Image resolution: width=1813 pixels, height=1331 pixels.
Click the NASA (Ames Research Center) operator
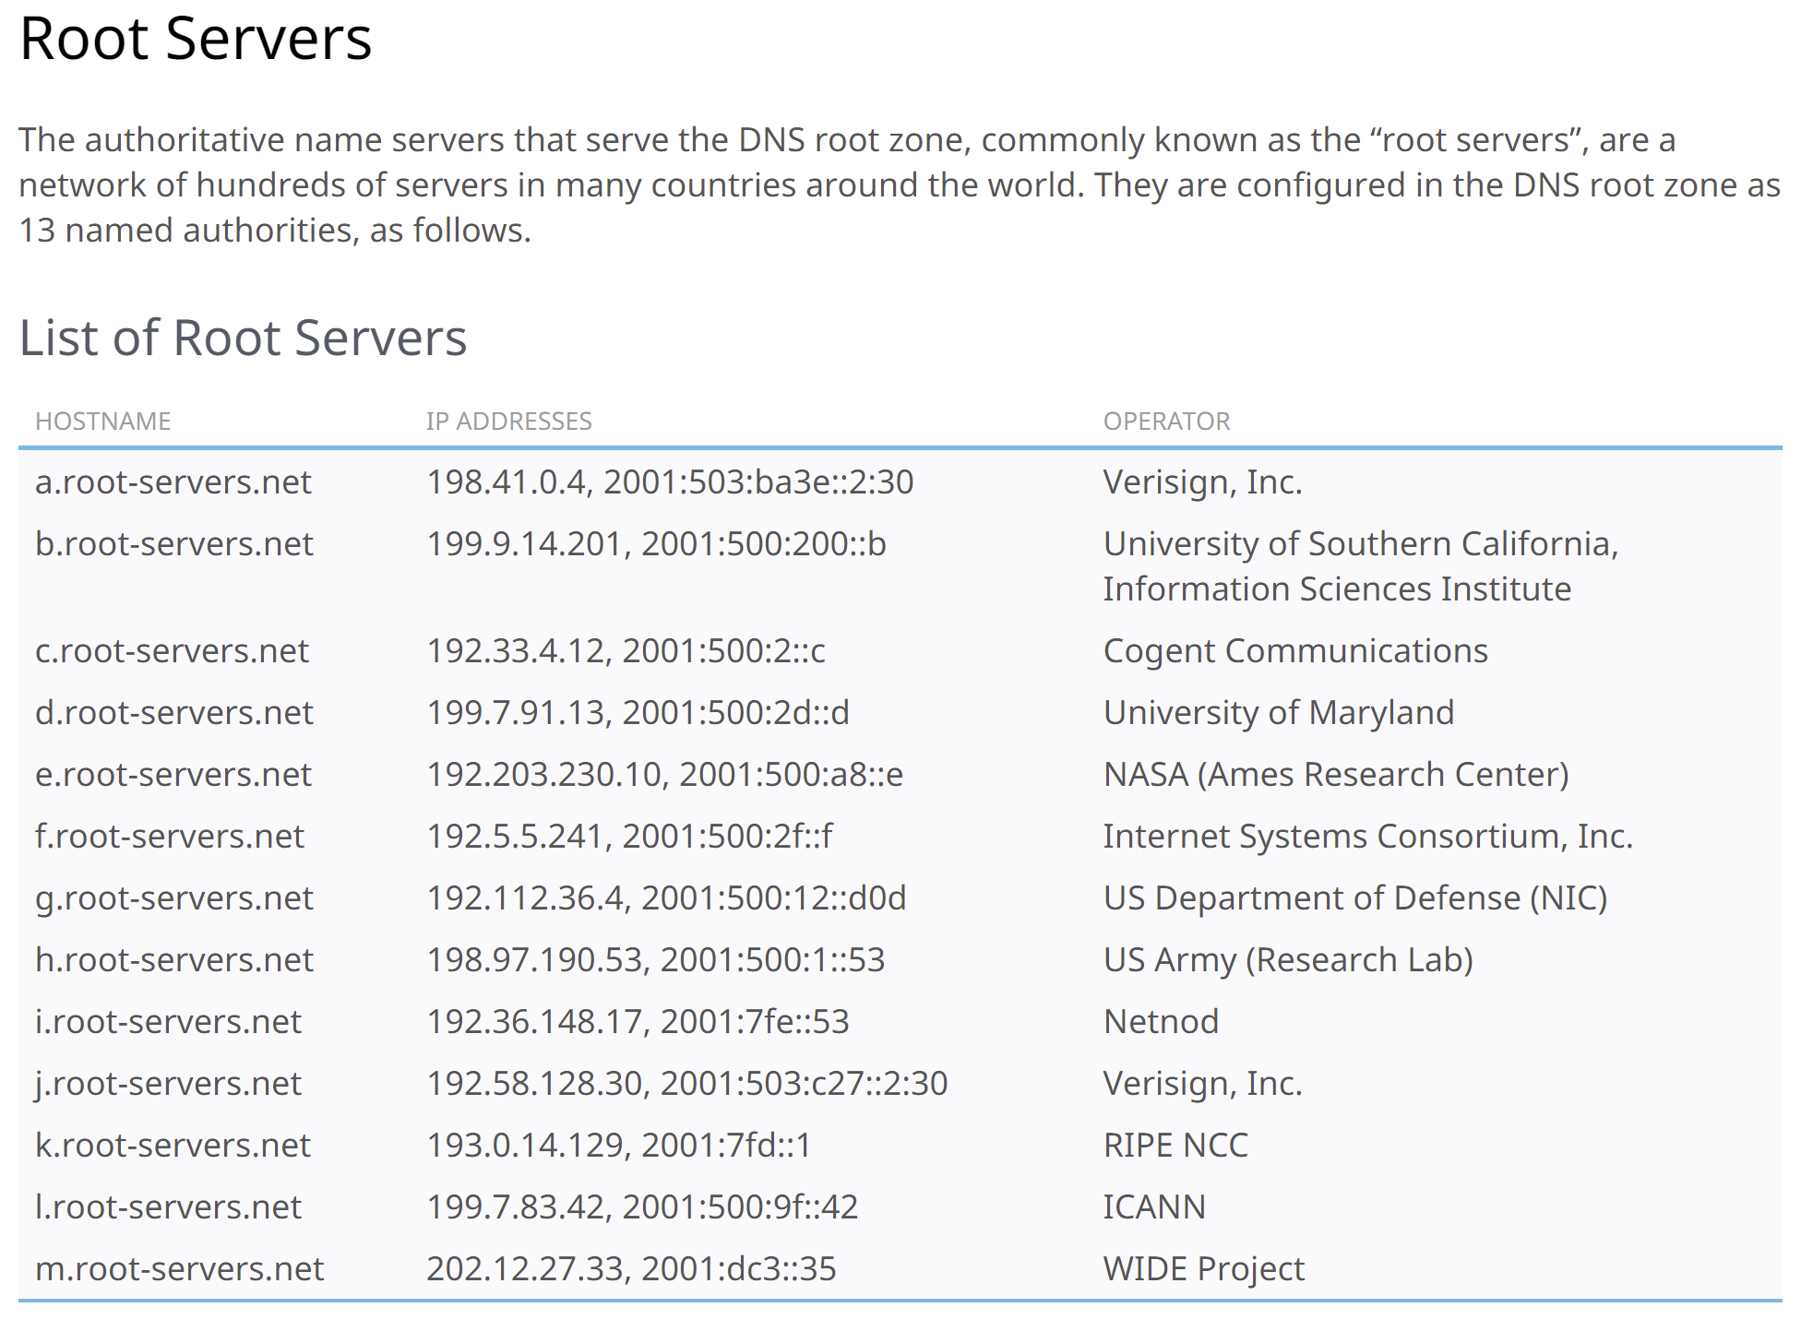point(1335,775)
